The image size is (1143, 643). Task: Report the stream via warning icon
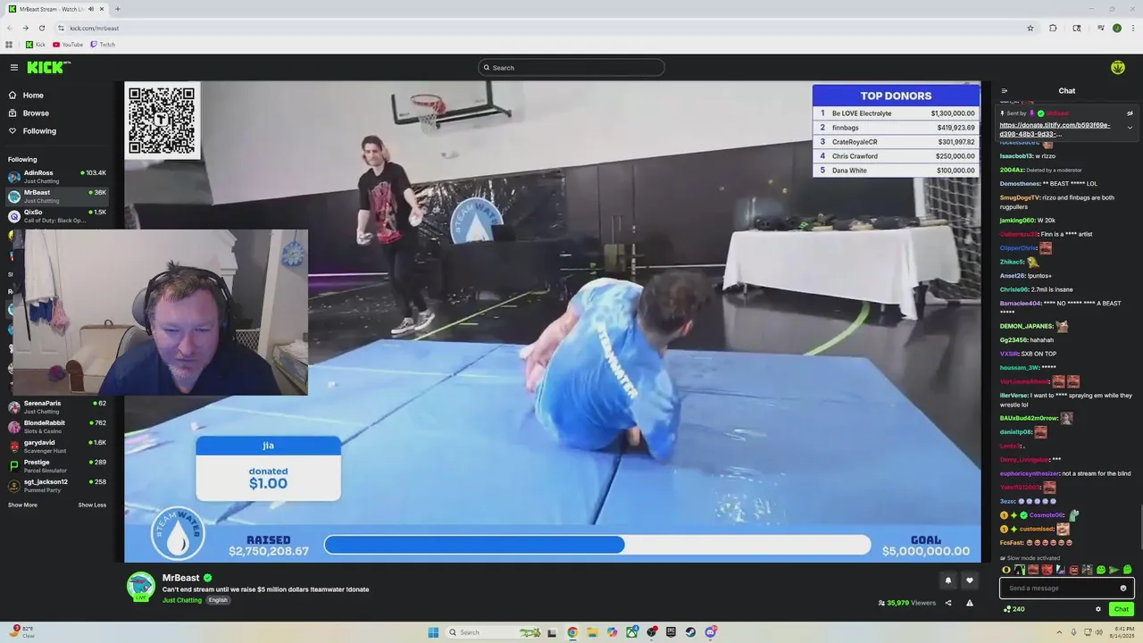tap(970, 603)
